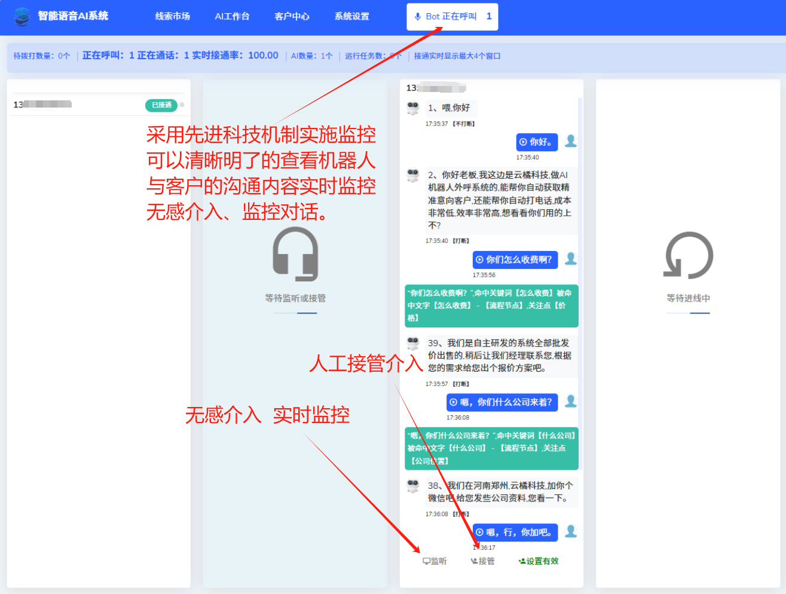Click the refresh icon above 等待进线中
Screen dimensions: 786x594
click(689, 255)
